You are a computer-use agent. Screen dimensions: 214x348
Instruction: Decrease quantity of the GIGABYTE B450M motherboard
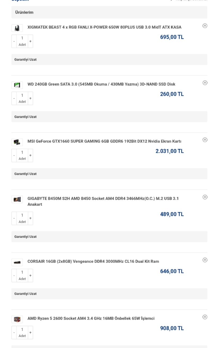coord(14,219)
